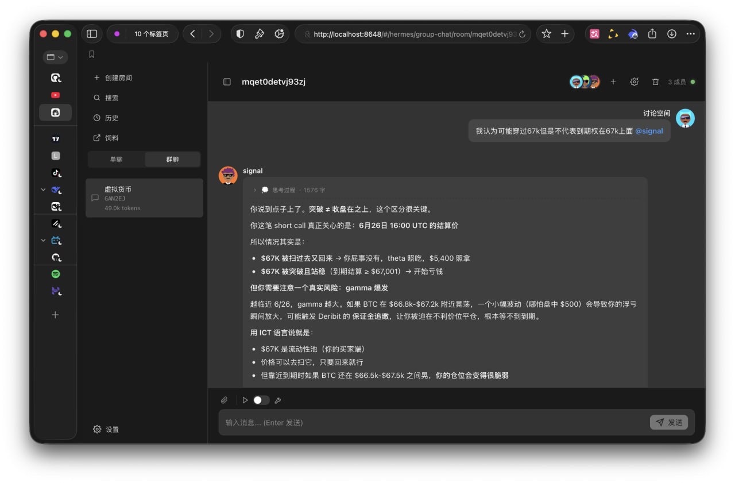Open the tab layout dropdown in sidebar
The height and width of the screenshot is (483, 735).
tap(55, 57)
